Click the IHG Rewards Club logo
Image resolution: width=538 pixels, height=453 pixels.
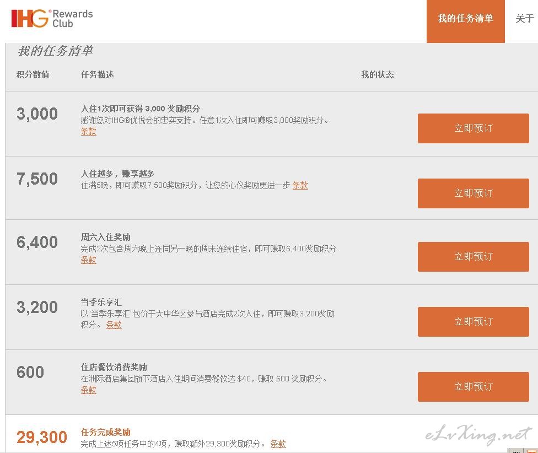(52, 18)
